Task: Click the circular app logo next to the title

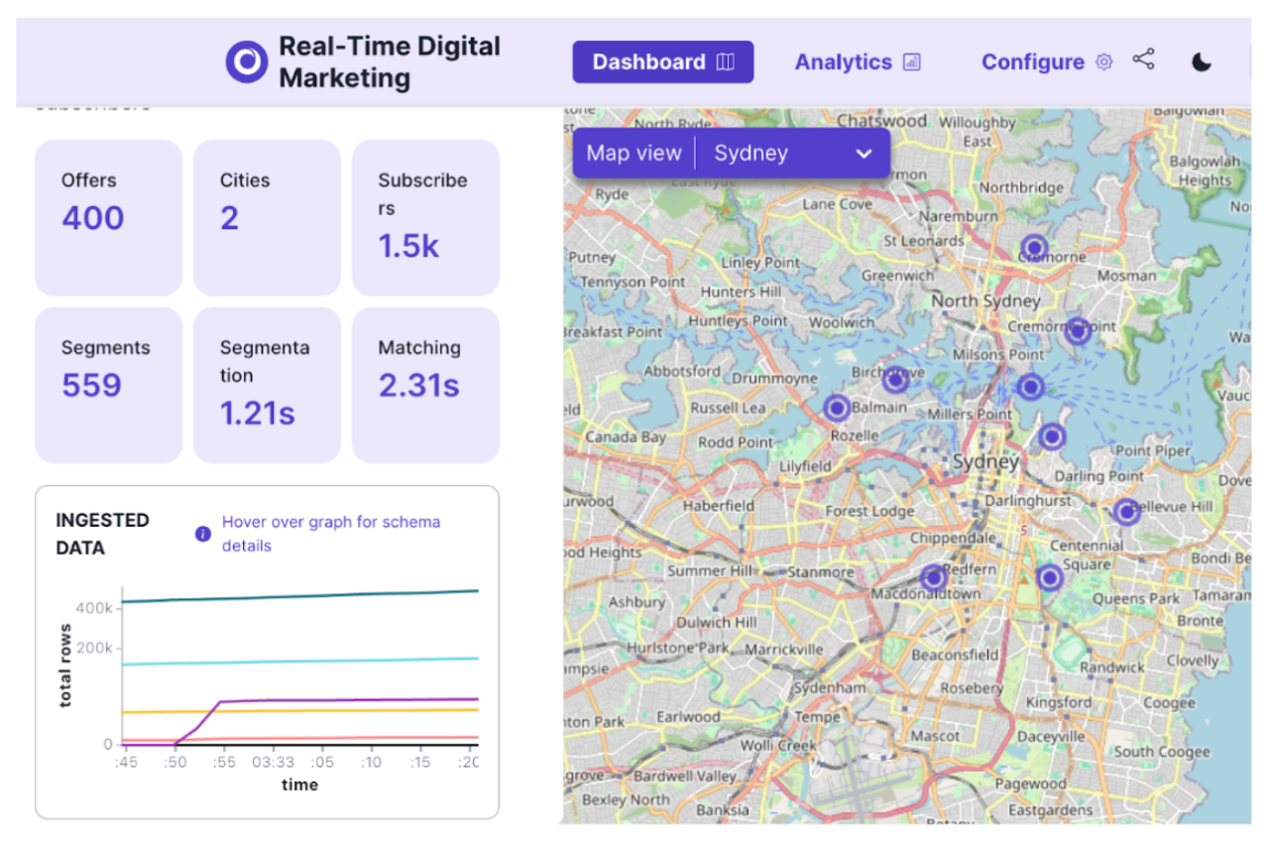Action: click(x=245, y=61)
